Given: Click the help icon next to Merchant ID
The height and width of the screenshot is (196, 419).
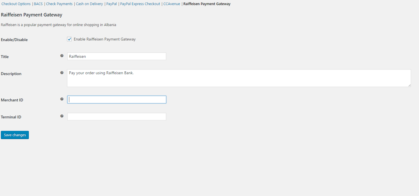Looking at the screenshot, I should click(x=62, y=99).
